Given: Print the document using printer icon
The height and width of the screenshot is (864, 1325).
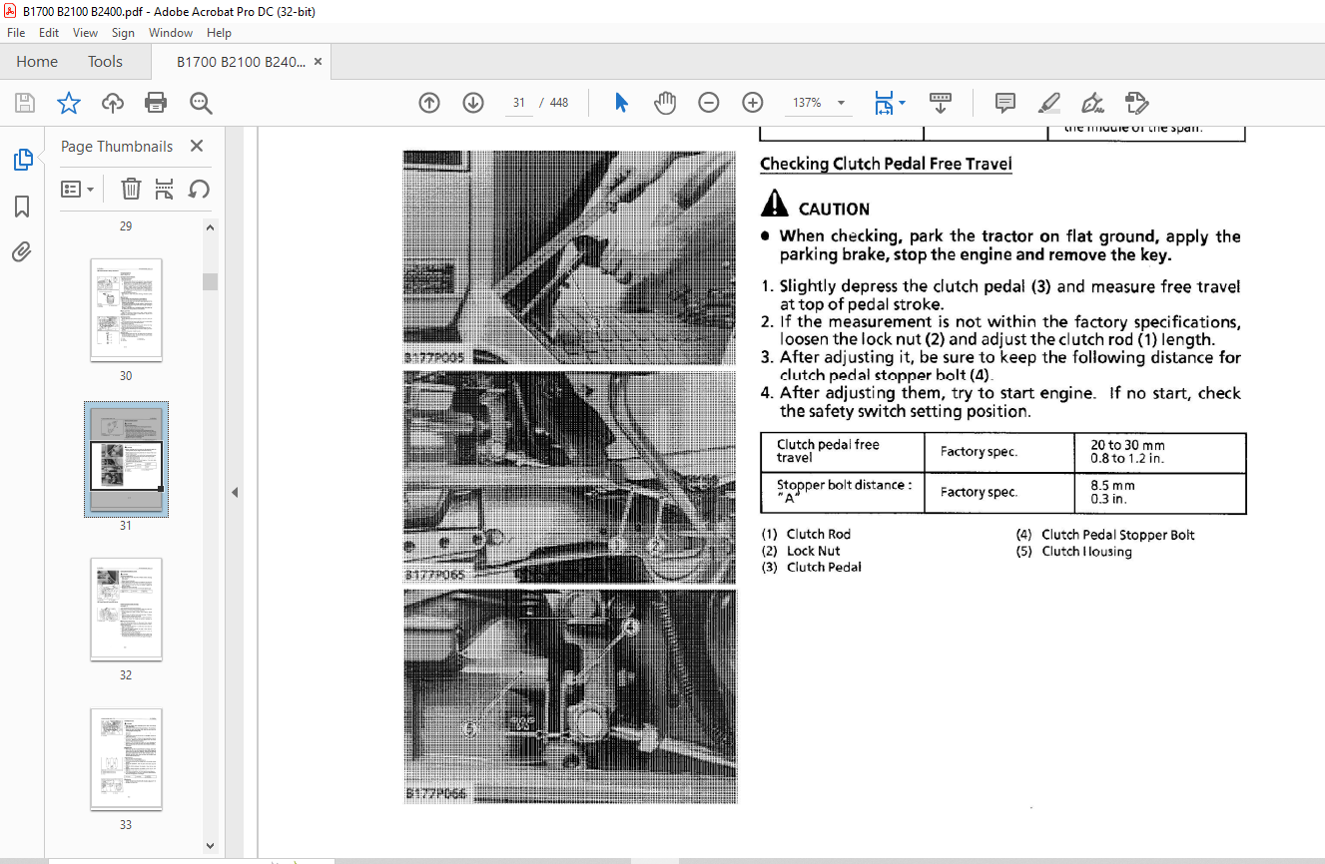Looking at the screenshot, I should (156, 103).
